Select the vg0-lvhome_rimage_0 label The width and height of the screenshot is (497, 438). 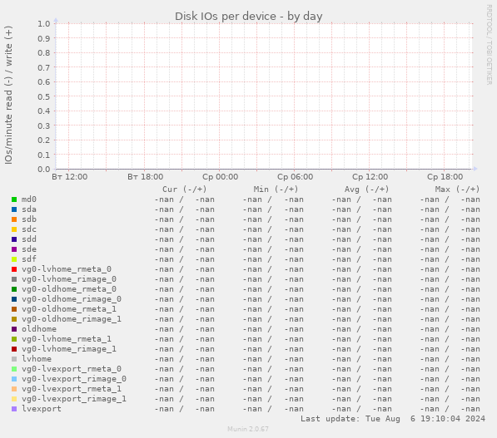(69, 279)
